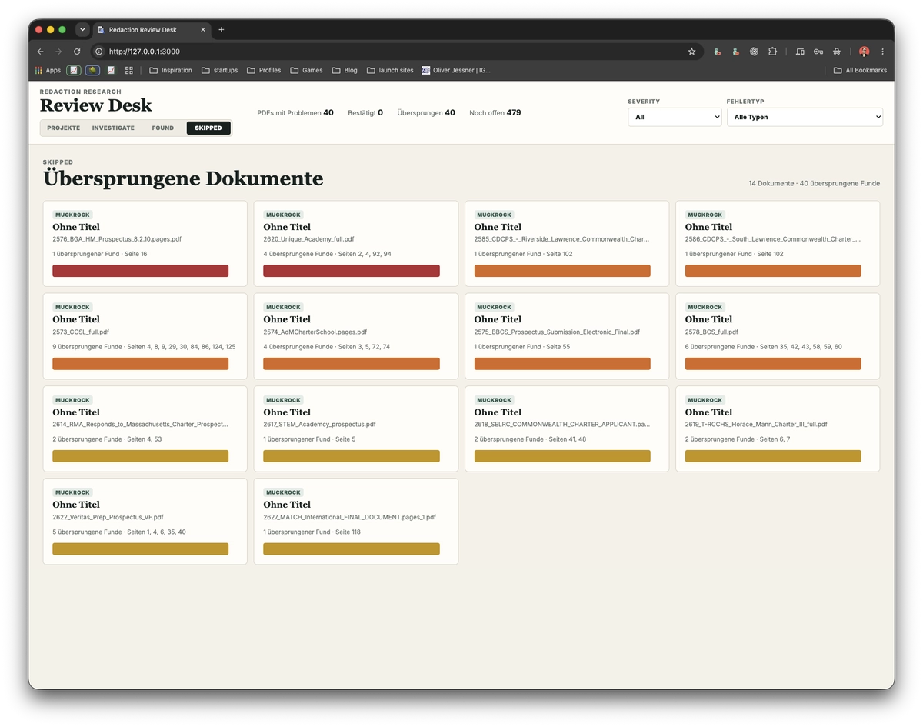Click red severity bar of 2576_BGA_HM card
The height and width of the screenshot is (727, 923).
(x=141, y=271)
